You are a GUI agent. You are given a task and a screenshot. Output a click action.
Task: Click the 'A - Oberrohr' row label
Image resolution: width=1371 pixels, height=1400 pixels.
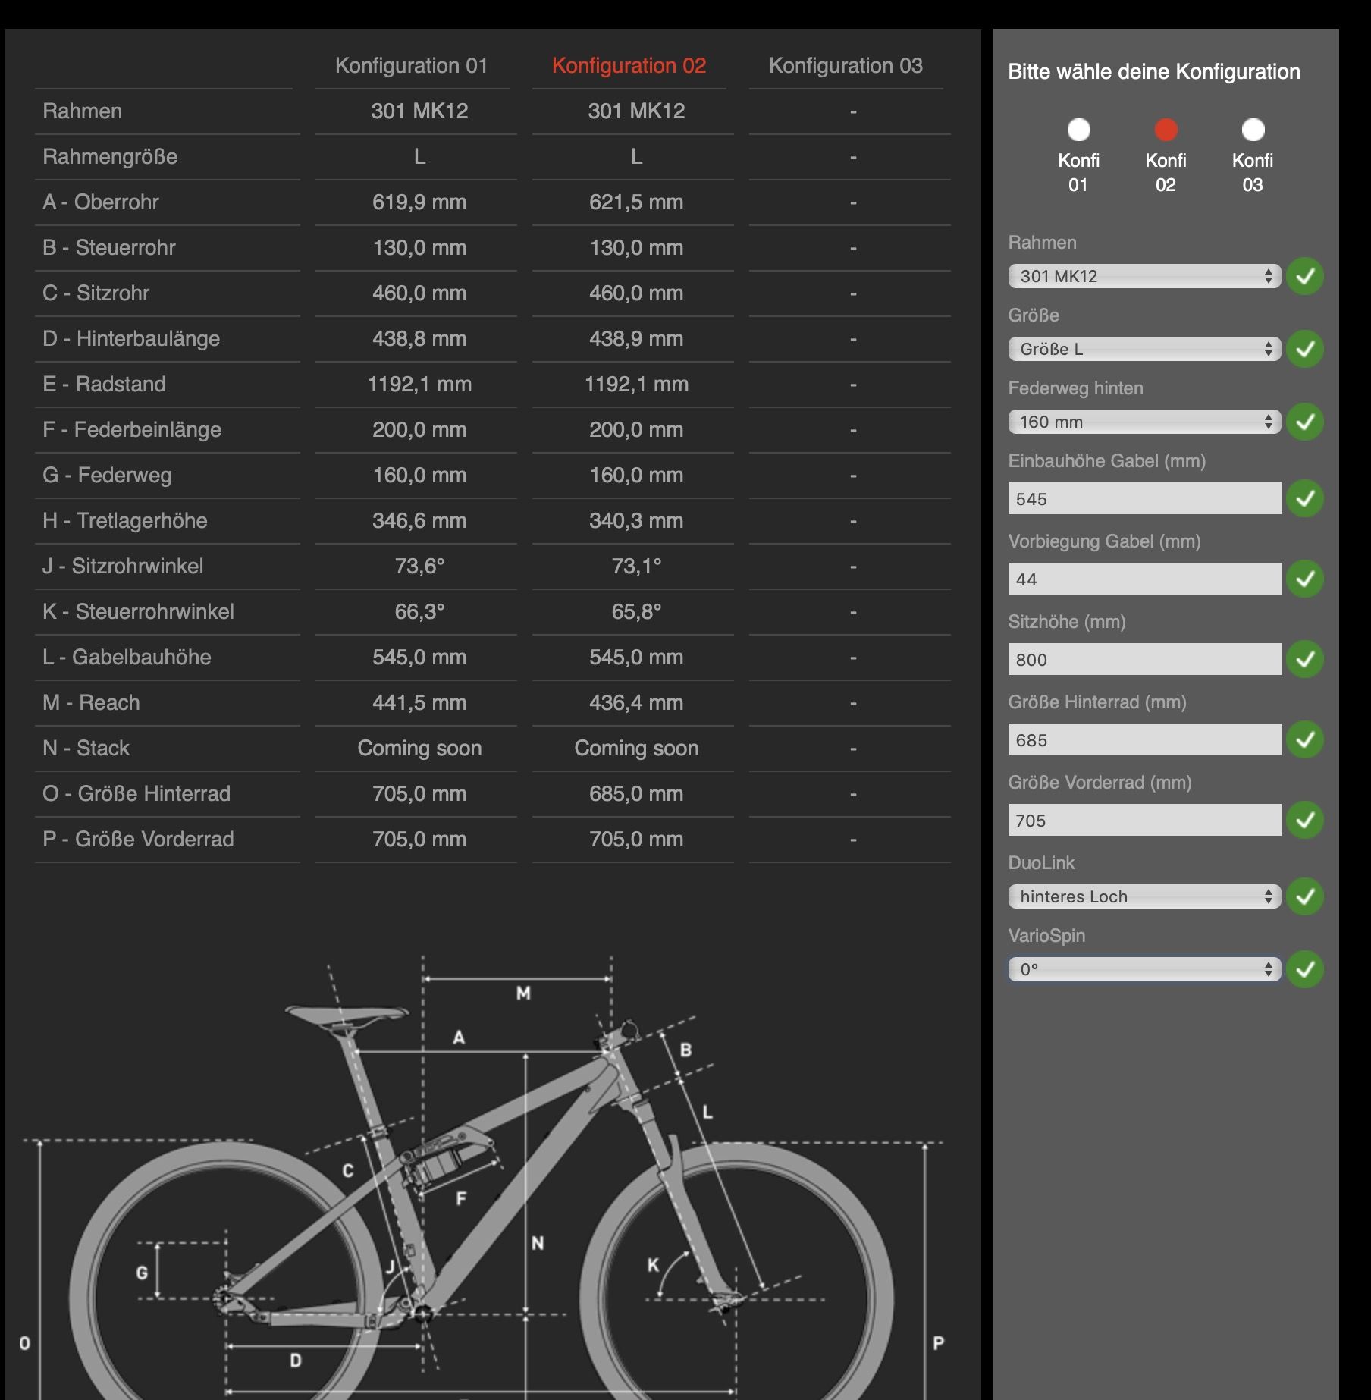tap(101, 202)
